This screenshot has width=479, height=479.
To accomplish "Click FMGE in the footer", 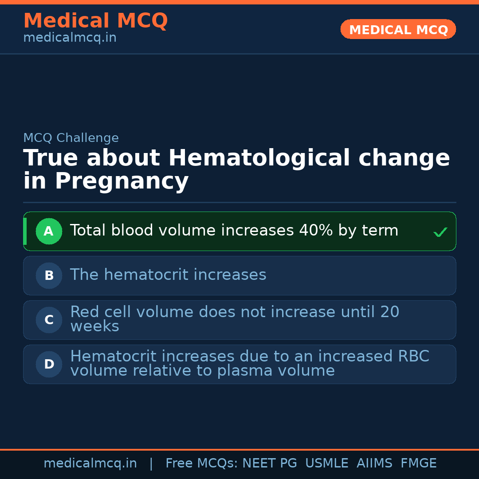I will (418, 463).
